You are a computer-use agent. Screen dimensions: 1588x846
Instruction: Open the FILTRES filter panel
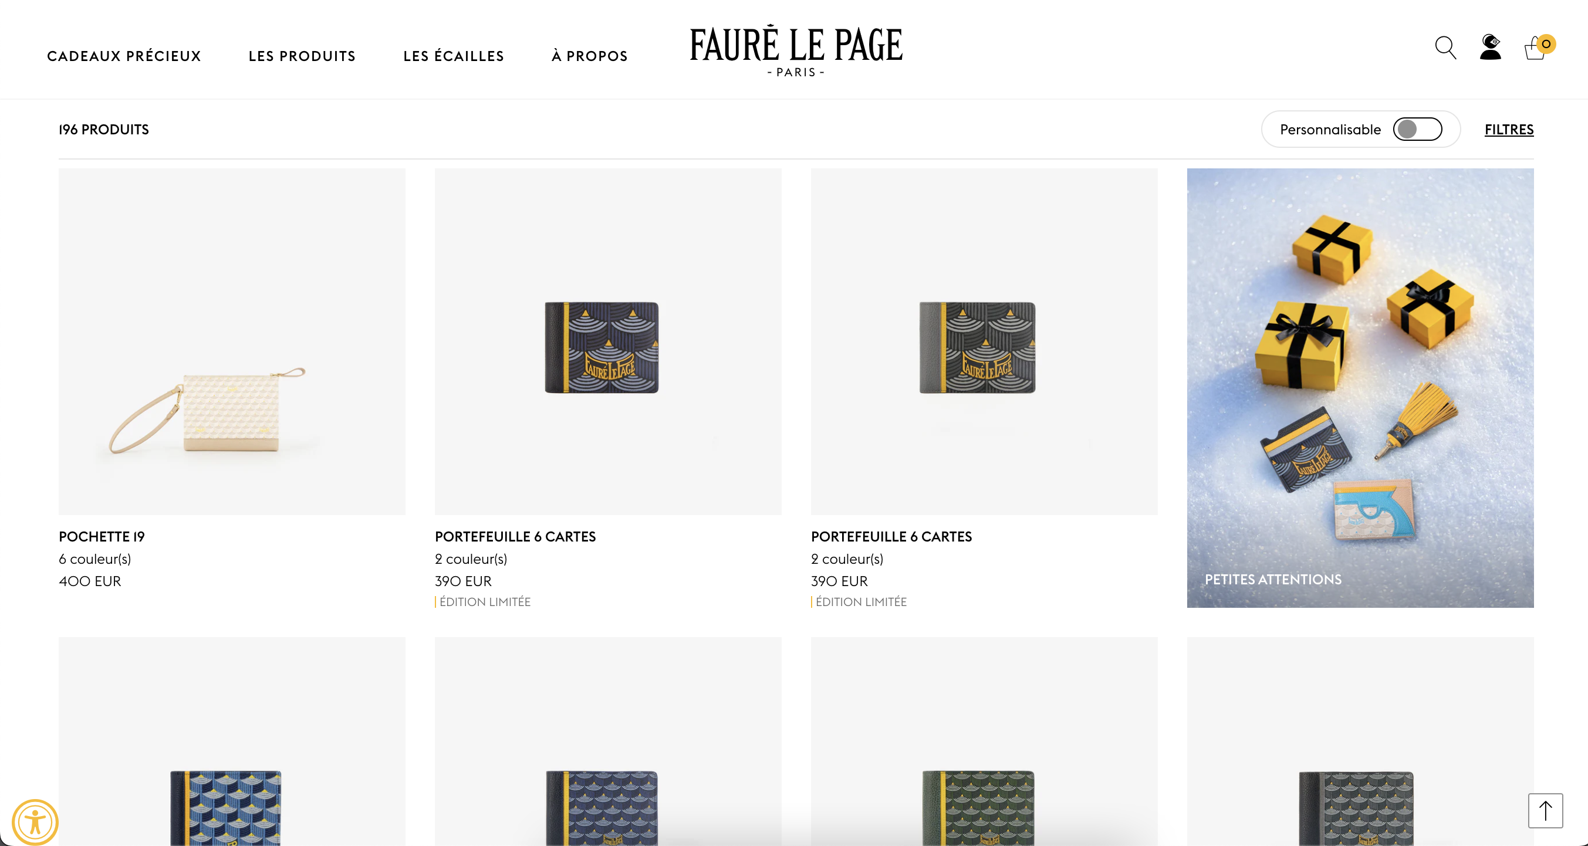(x=1508, y=130)
